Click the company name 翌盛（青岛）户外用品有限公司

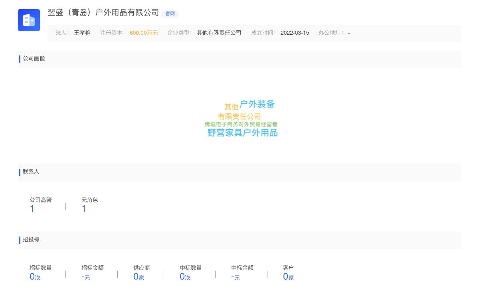click(103, 12)
